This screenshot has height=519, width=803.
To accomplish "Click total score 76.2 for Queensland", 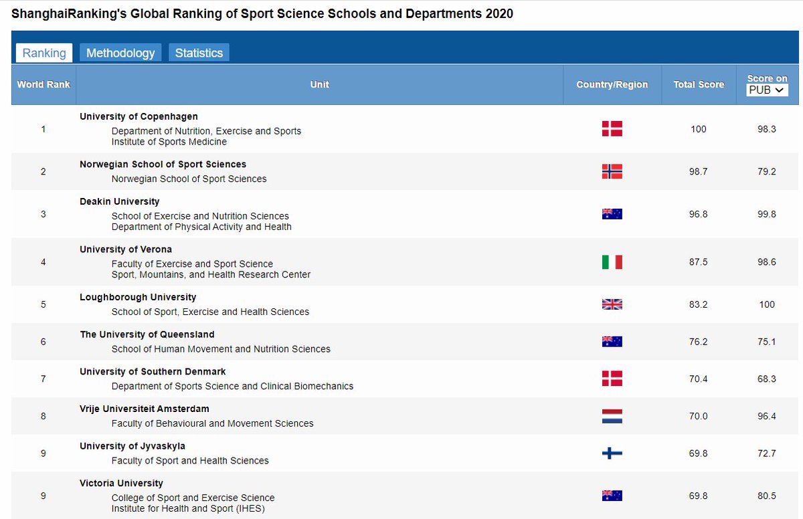I will coord(699,342).
